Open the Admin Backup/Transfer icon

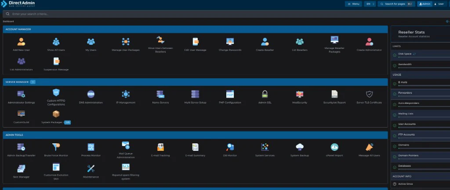point(21,147)
